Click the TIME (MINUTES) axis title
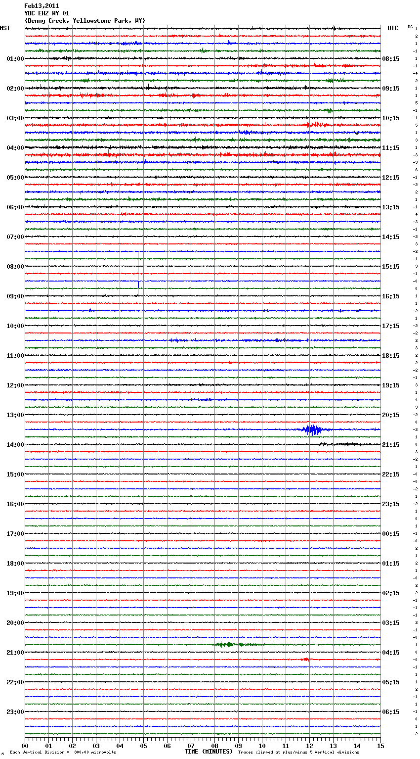This screenshot has height=759, width=420. [209, 752]
